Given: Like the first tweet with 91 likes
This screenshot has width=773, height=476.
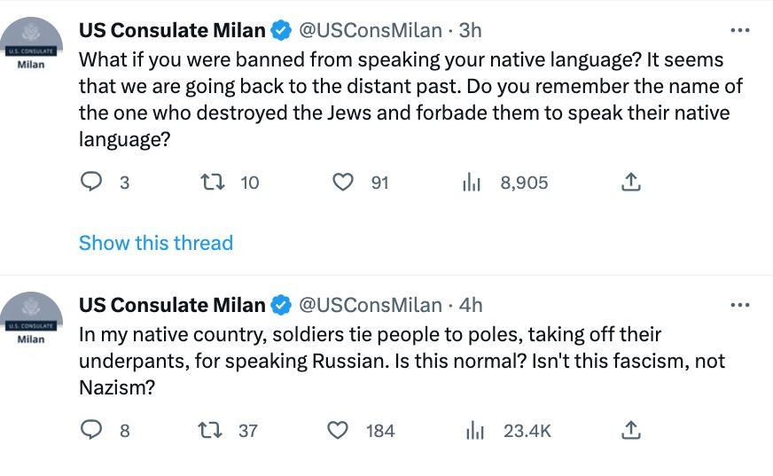Looking at the screenshot, I should pos(342,183).
